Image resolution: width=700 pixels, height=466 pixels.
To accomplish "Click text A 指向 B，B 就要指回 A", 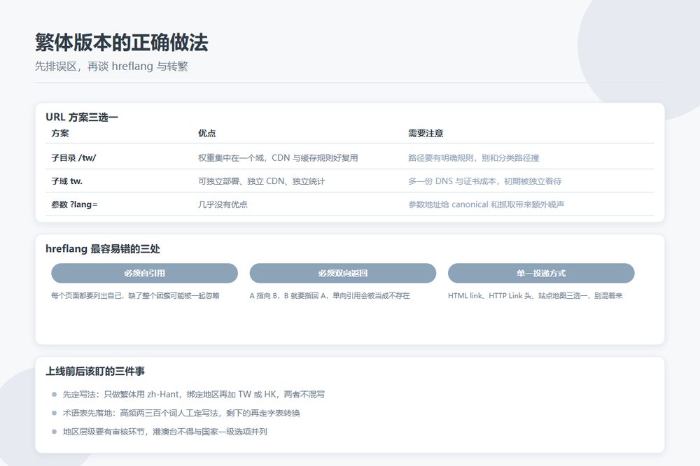I will (x=289, y=295).
